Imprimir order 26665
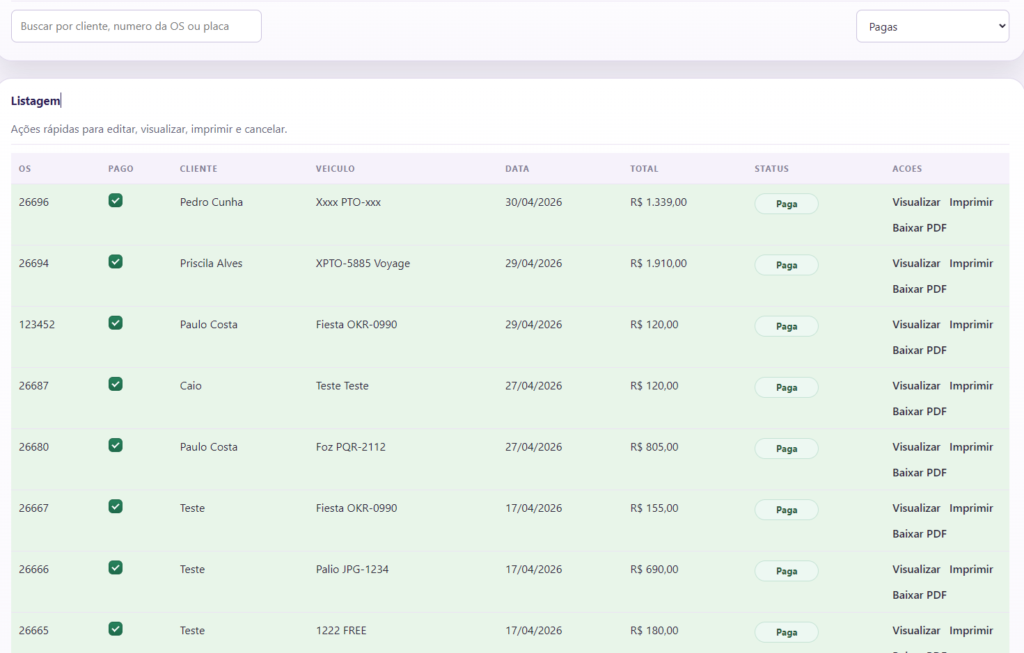Screen dimensions: 1024x653 tap(971, 631)
